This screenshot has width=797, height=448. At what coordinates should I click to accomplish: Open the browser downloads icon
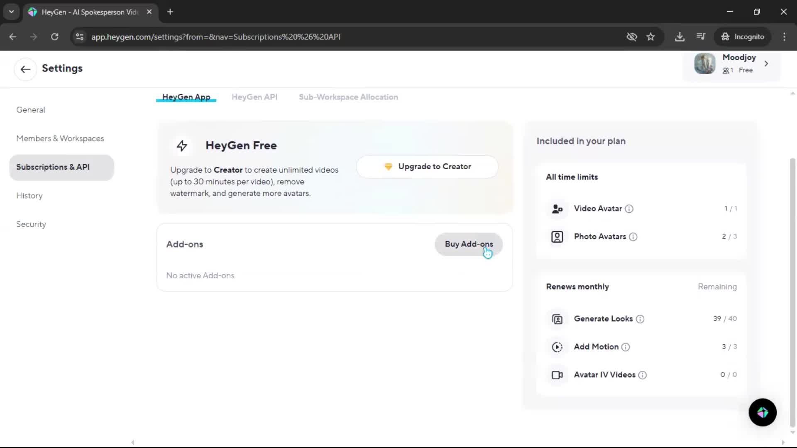click(x=680, y=37)
